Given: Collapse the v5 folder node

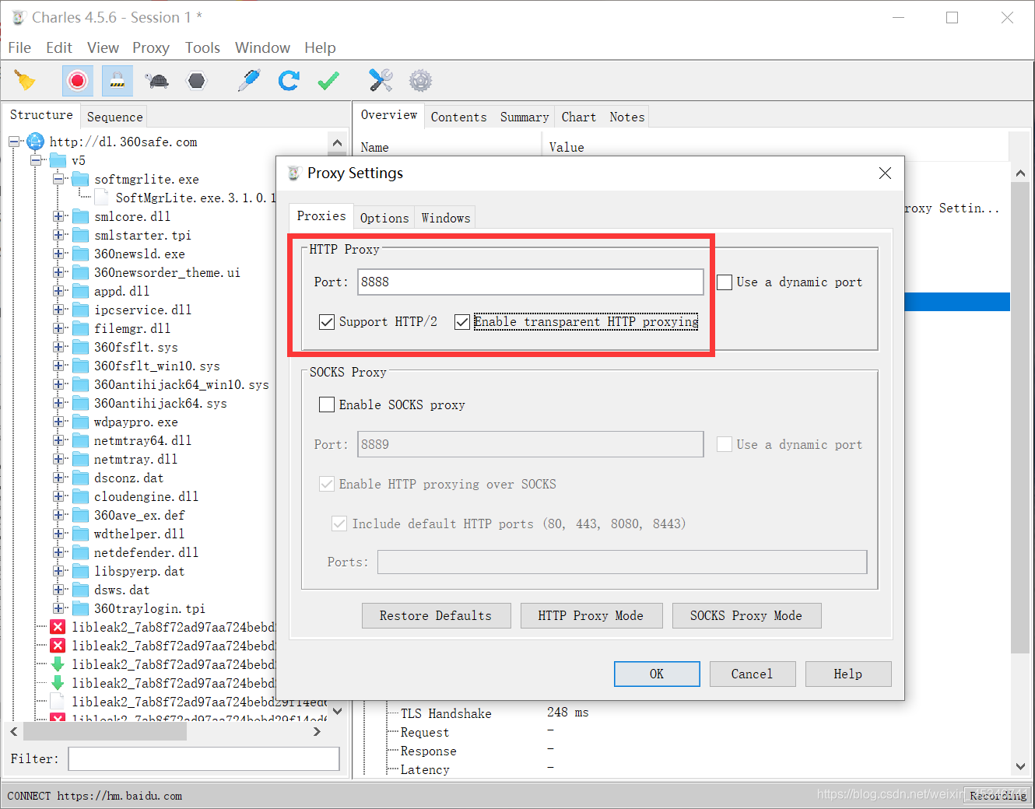Looking at the screenshot, I should [36, 160].
